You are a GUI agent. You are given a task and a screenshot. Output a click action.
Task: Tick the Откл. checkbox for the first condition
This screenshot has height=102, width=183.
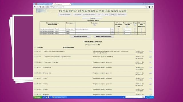tap(135, 29)
